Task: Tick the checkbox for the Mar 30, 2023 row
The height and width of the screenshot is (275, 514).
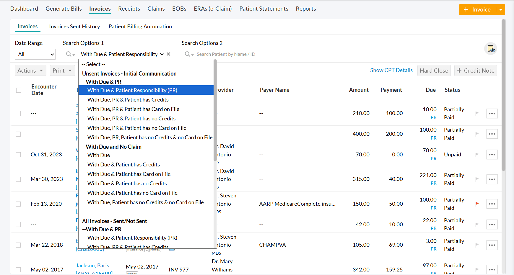Action: click(x=18, y=179)
